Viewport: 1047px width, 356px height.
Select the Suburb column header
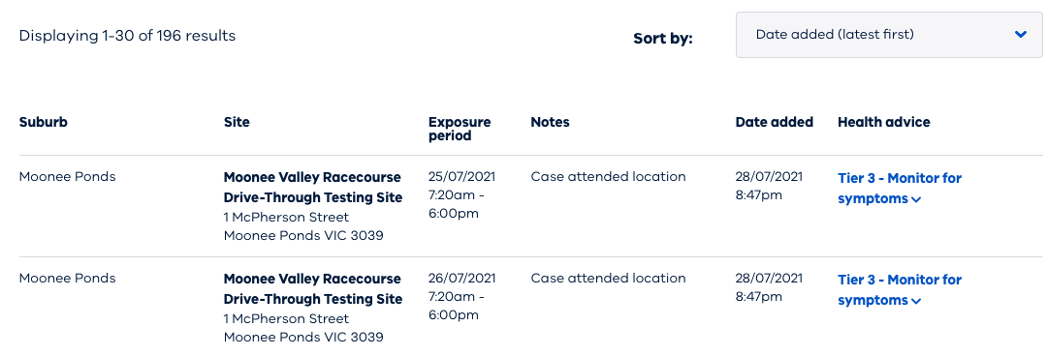coord(44,122)
